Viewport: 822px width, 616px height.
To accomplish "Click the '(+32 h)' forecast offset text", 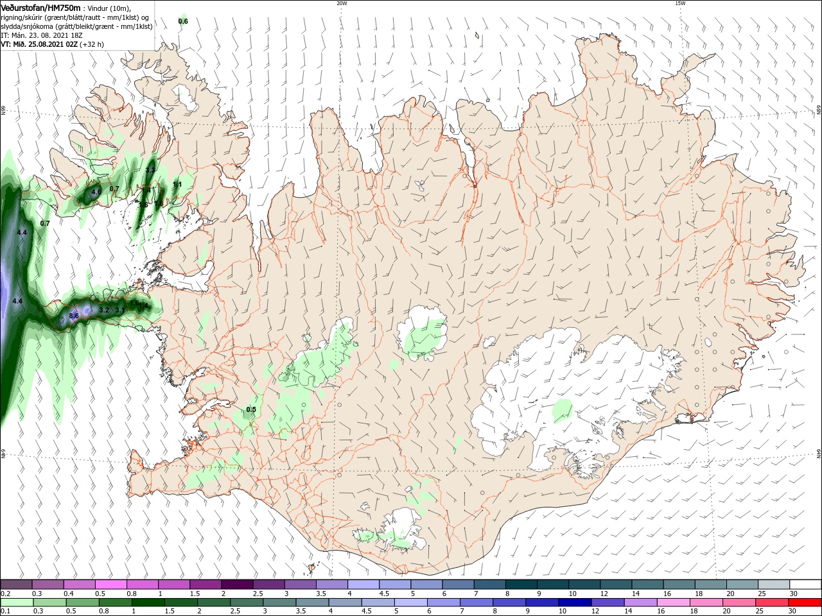I will click(92, 44).
